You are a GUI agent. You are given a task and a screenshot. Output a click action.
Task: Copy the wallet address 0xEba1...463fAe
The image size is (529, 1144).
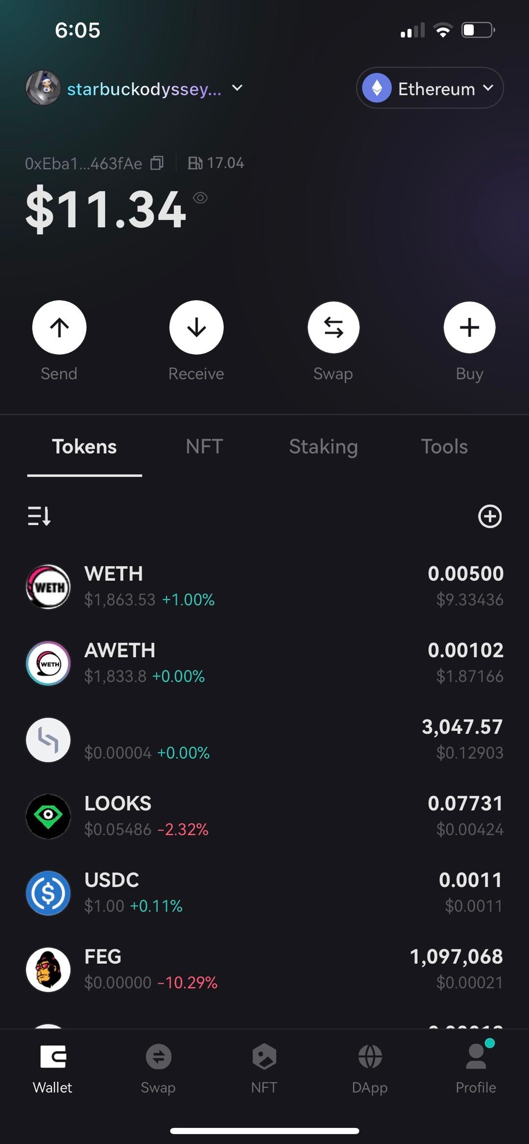(x=157, y=163)
